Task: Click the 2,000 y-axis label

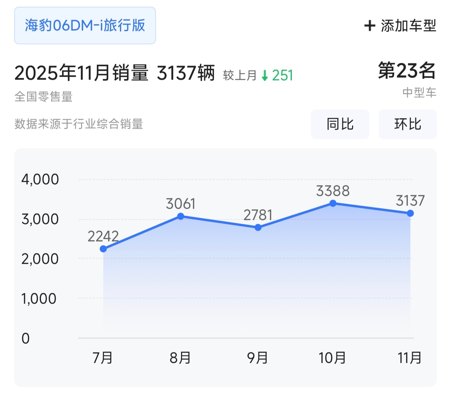Action: pyautogui.click(x=40, y=259)
